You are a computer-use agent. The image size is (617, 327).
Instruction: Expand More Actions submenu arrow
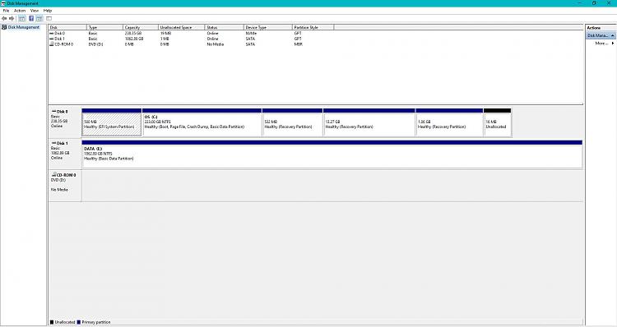coord(613,44)
